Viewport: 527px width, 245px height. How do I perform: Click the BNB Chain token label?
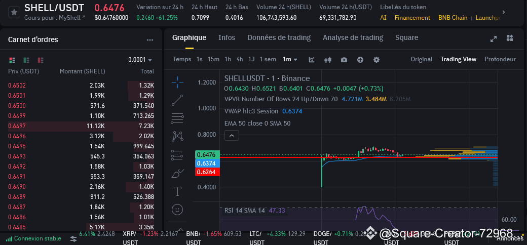[453, 18]
